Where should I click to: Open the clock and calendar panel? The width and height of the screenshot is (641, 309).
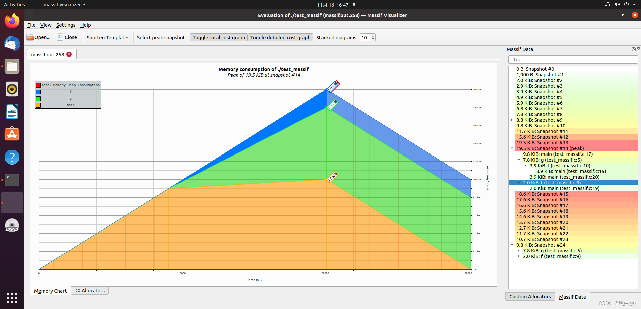pos(333,5)
